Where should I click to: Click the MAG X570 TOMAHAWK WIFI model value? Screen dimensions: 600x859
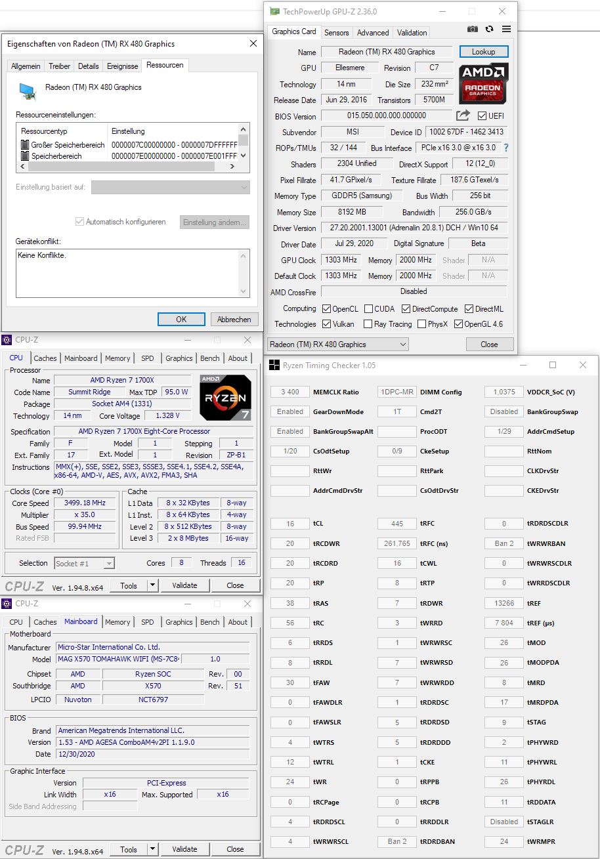click(118, 659)
